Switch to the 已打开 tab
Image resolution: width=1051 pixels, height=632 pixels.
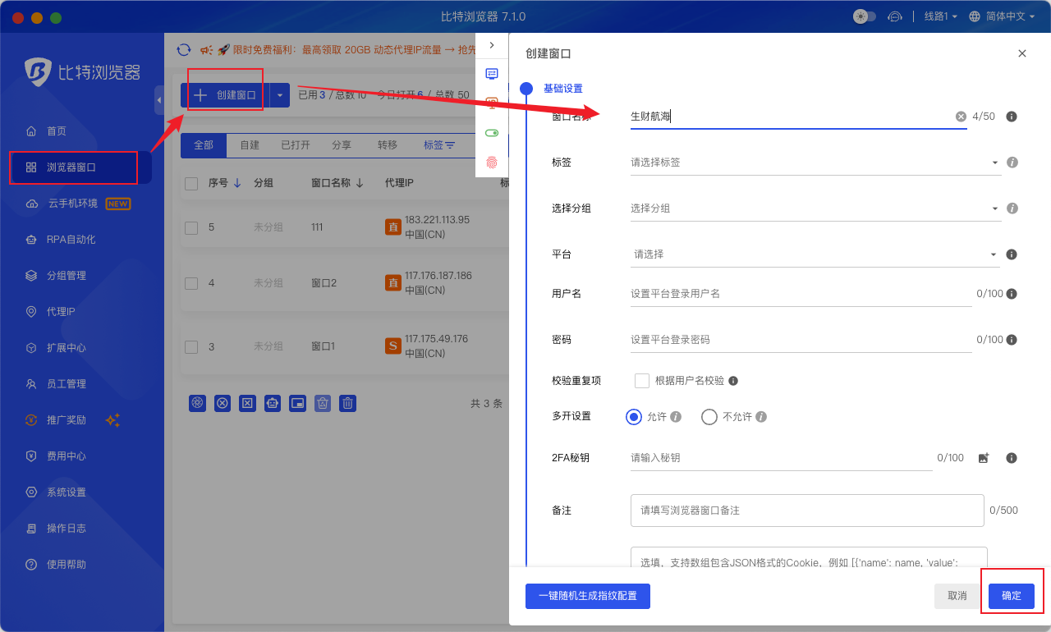pos(296,145)
